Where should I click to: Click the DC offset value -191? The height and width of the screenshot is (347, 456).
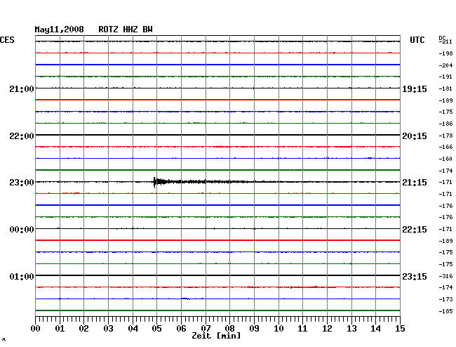445,77
